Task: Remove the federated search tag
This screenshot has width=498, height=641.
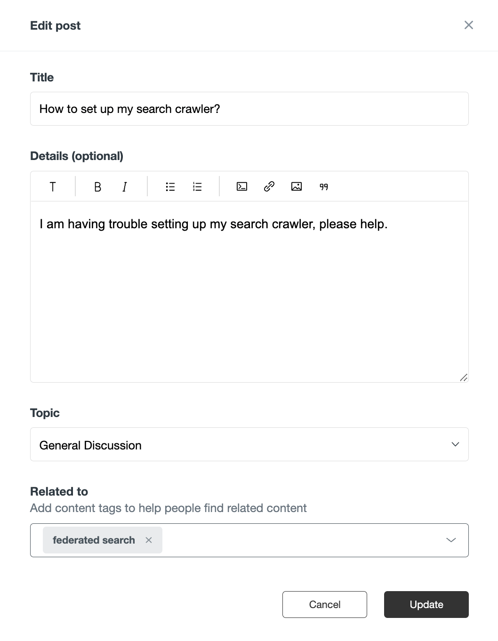Action: (149, 540)
